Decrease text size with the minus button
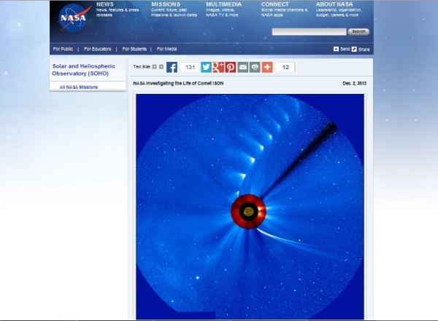Screen dimensions: 438x321 tap(161, 67)
